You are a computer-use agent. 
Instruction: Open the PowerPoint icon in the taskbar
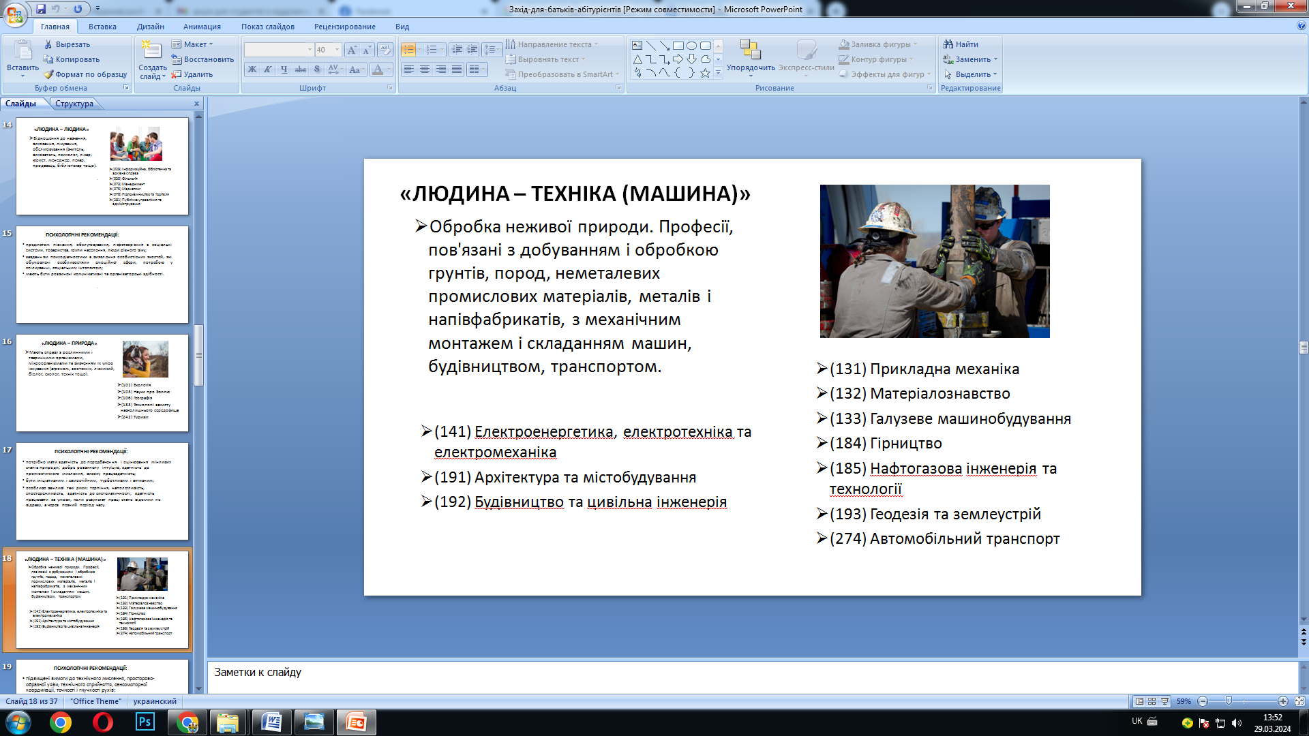coord(356,722)
